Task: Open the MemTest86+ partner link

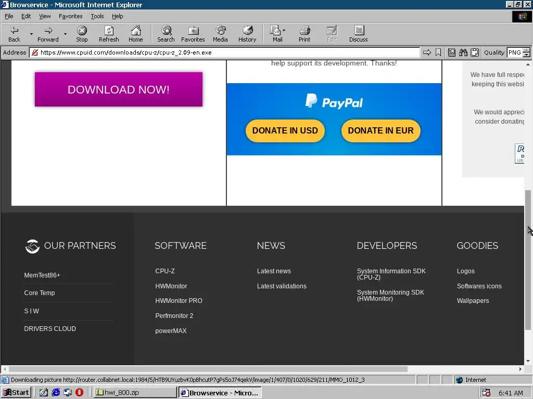Action: pyautogui.click(x=42, y=275)
